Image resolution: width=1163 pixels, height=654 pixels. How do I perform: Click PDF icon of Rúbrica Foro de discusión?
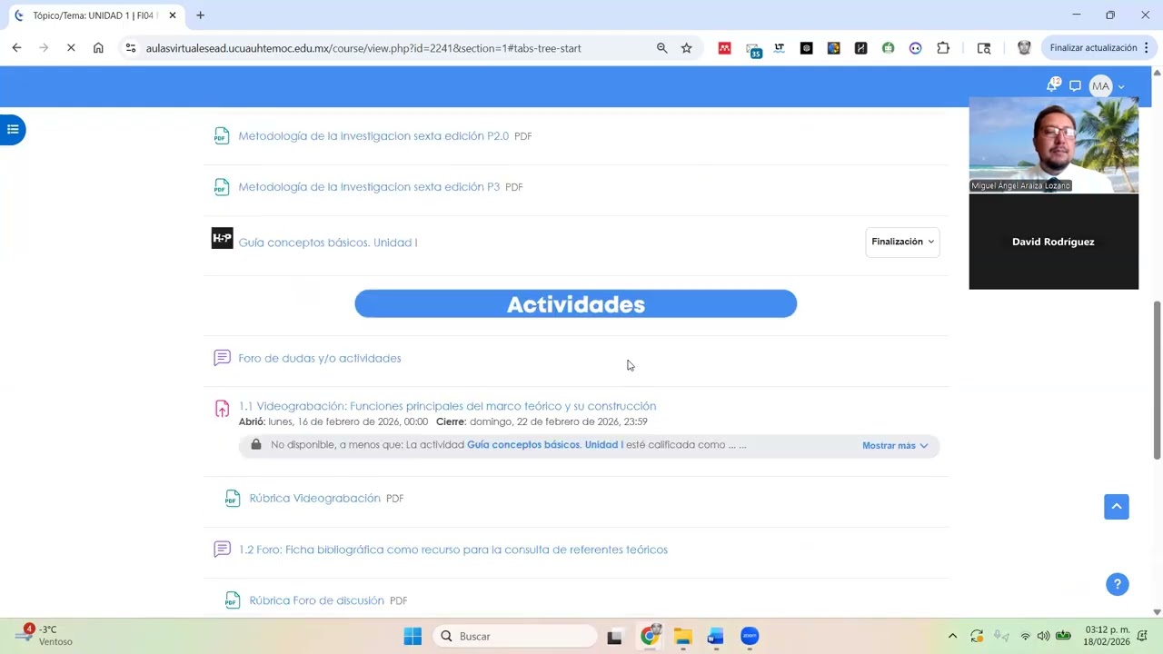pyautogui.click(x=233, y=600)
